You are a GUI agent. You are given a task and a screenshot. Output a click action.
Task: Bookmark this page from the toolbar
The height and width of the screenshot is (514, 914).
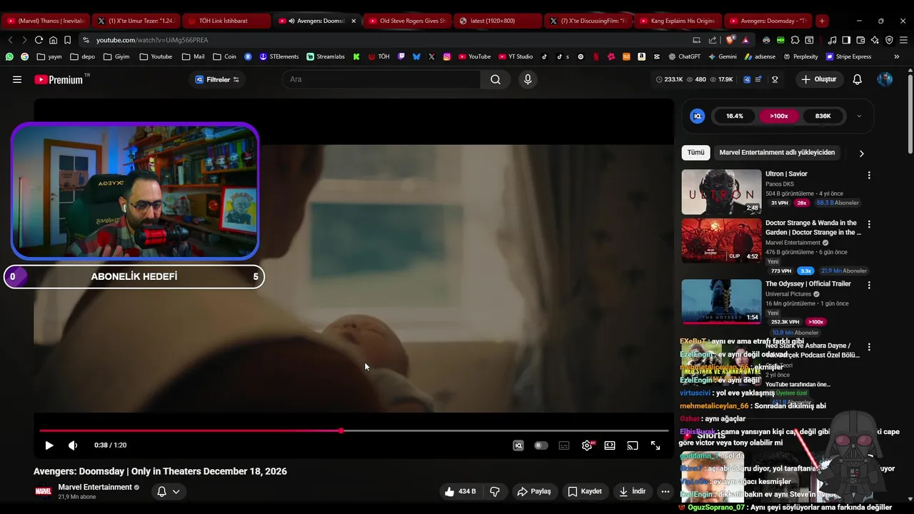click(67, 40)
